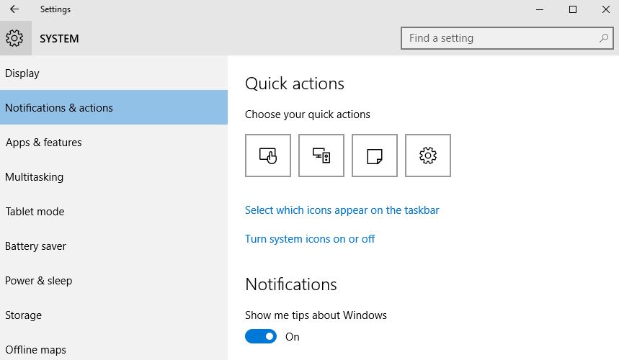
Task: Open the Display settings page
Action: (x=22, y=73)
